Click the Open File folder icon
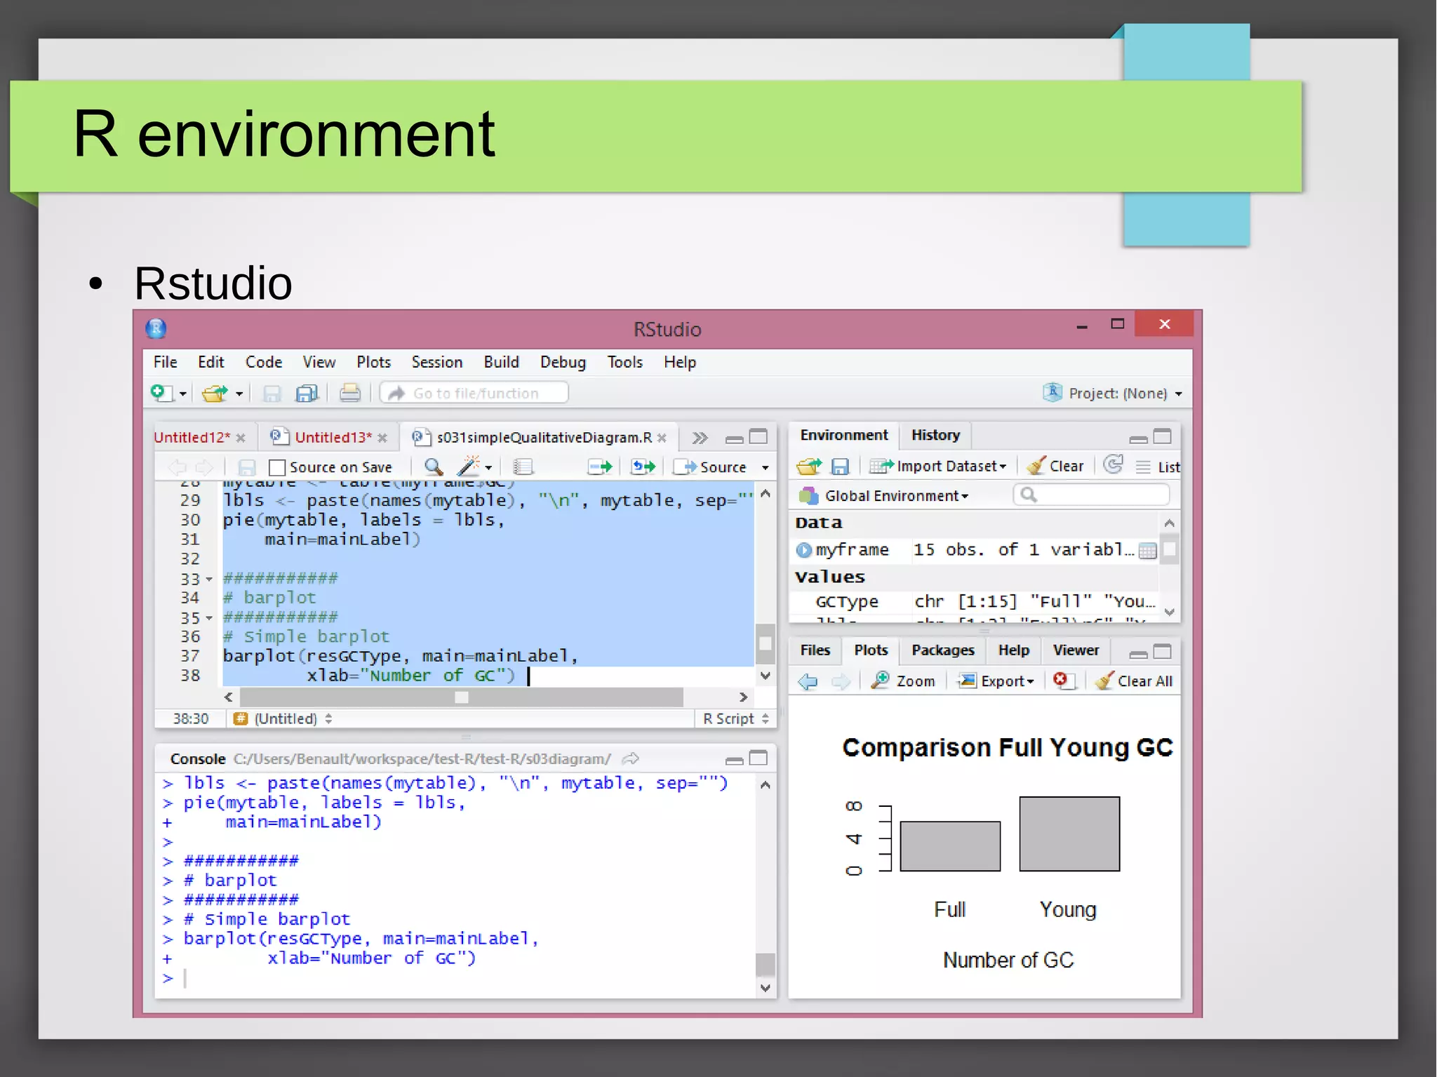The image size is (1437, 1077). [x=215, y=393]
